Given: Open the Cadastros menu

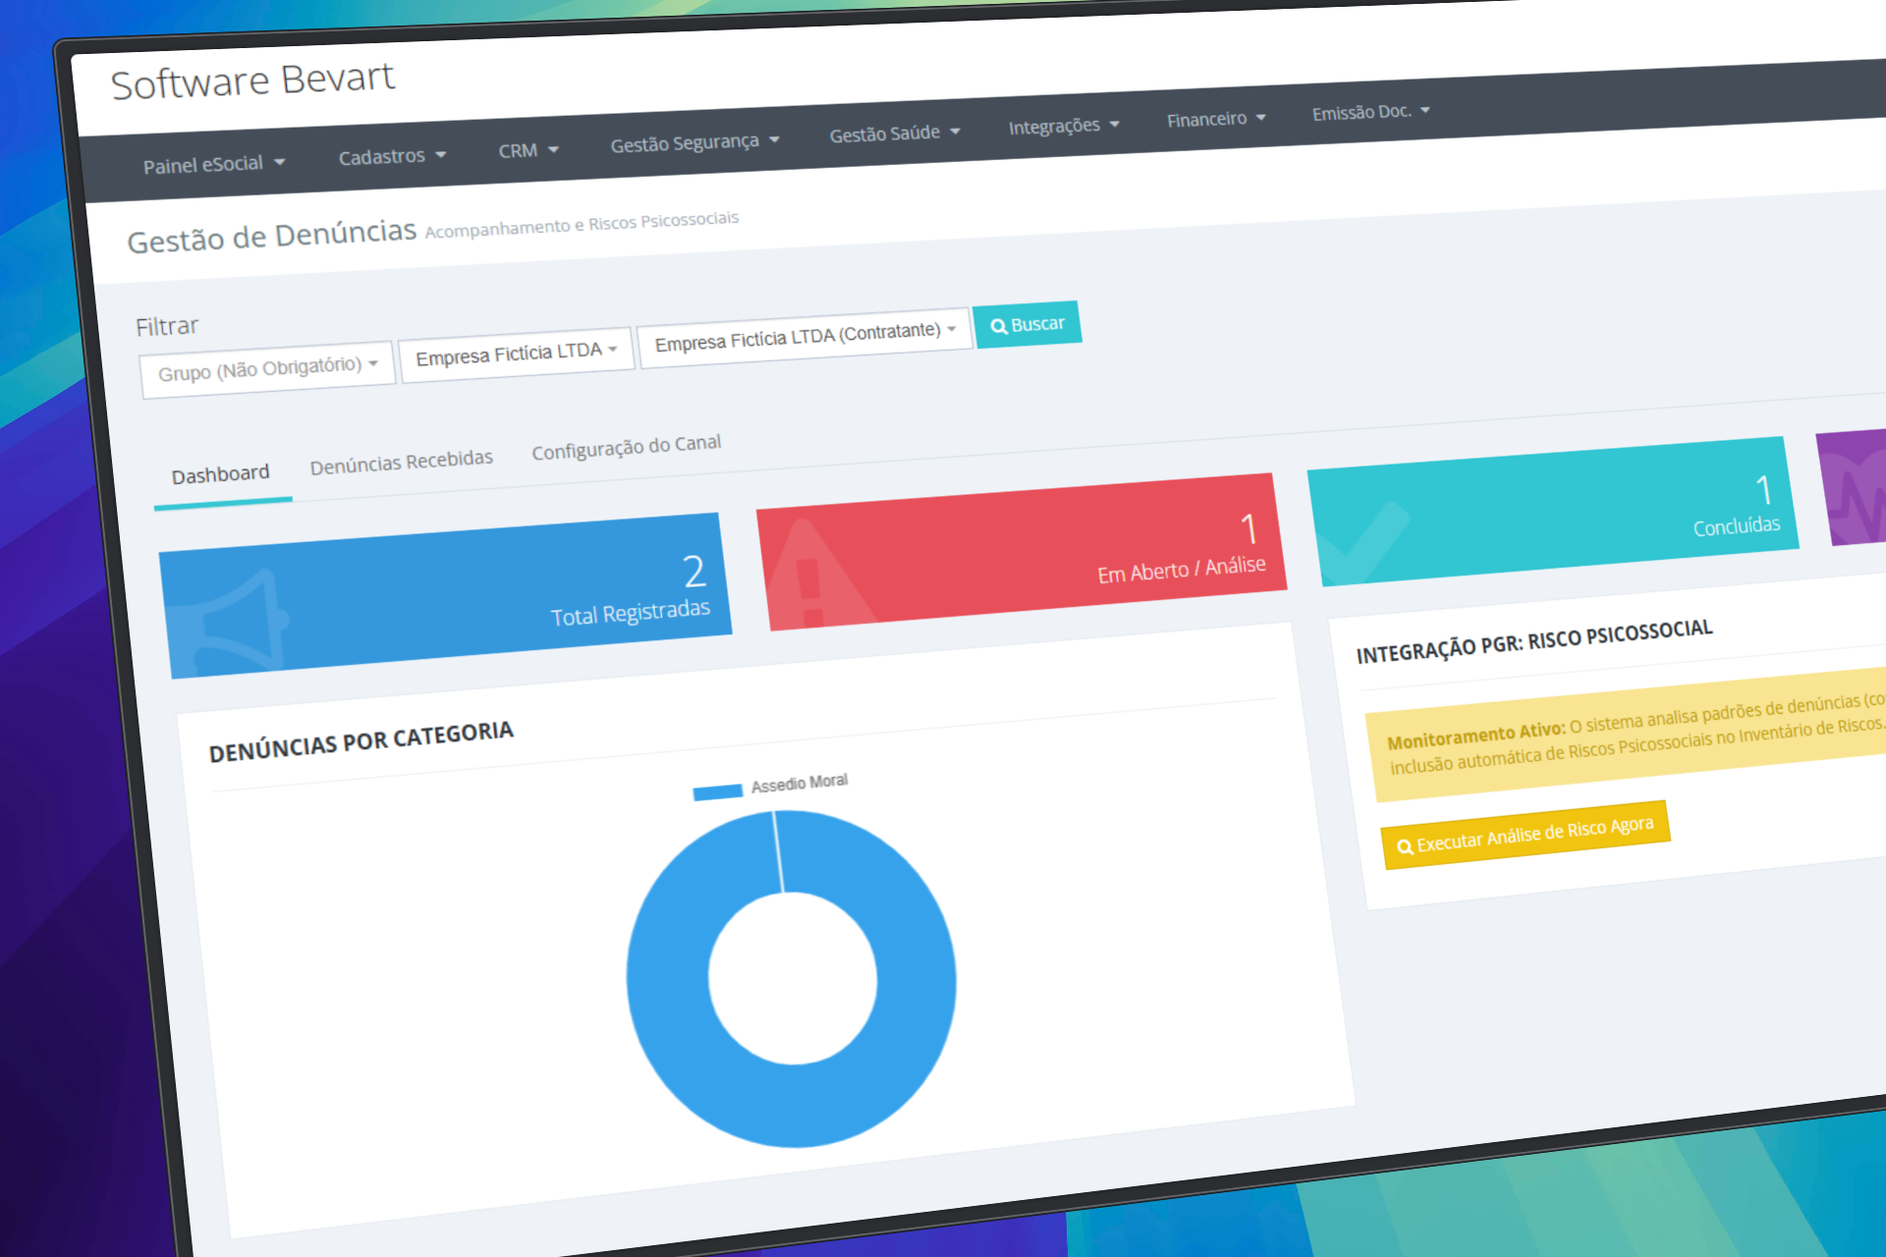Looking at the screenshot, I should tap(392, 156).
